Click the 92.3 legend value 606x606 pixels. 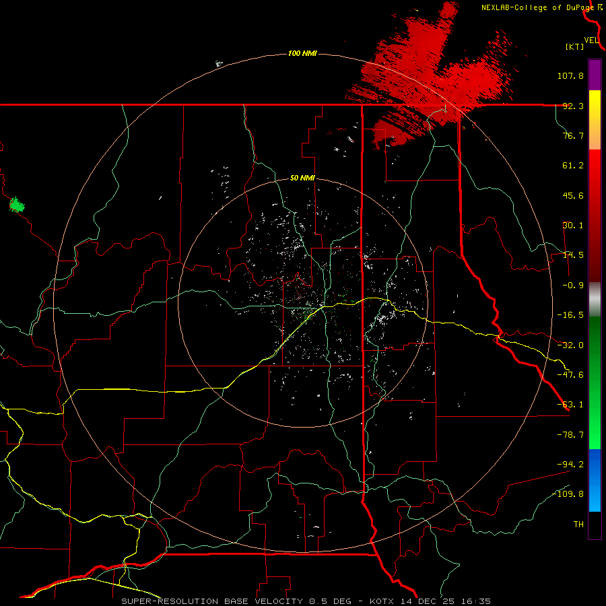(x=573, y=106)
